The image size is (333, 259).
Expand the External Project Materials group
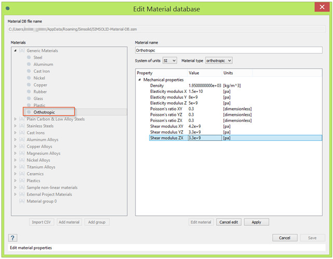tap(15, 195)
